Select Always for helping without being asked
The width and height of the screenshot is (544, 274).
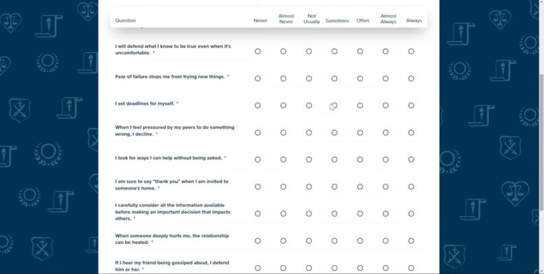(x=411, y=160)
